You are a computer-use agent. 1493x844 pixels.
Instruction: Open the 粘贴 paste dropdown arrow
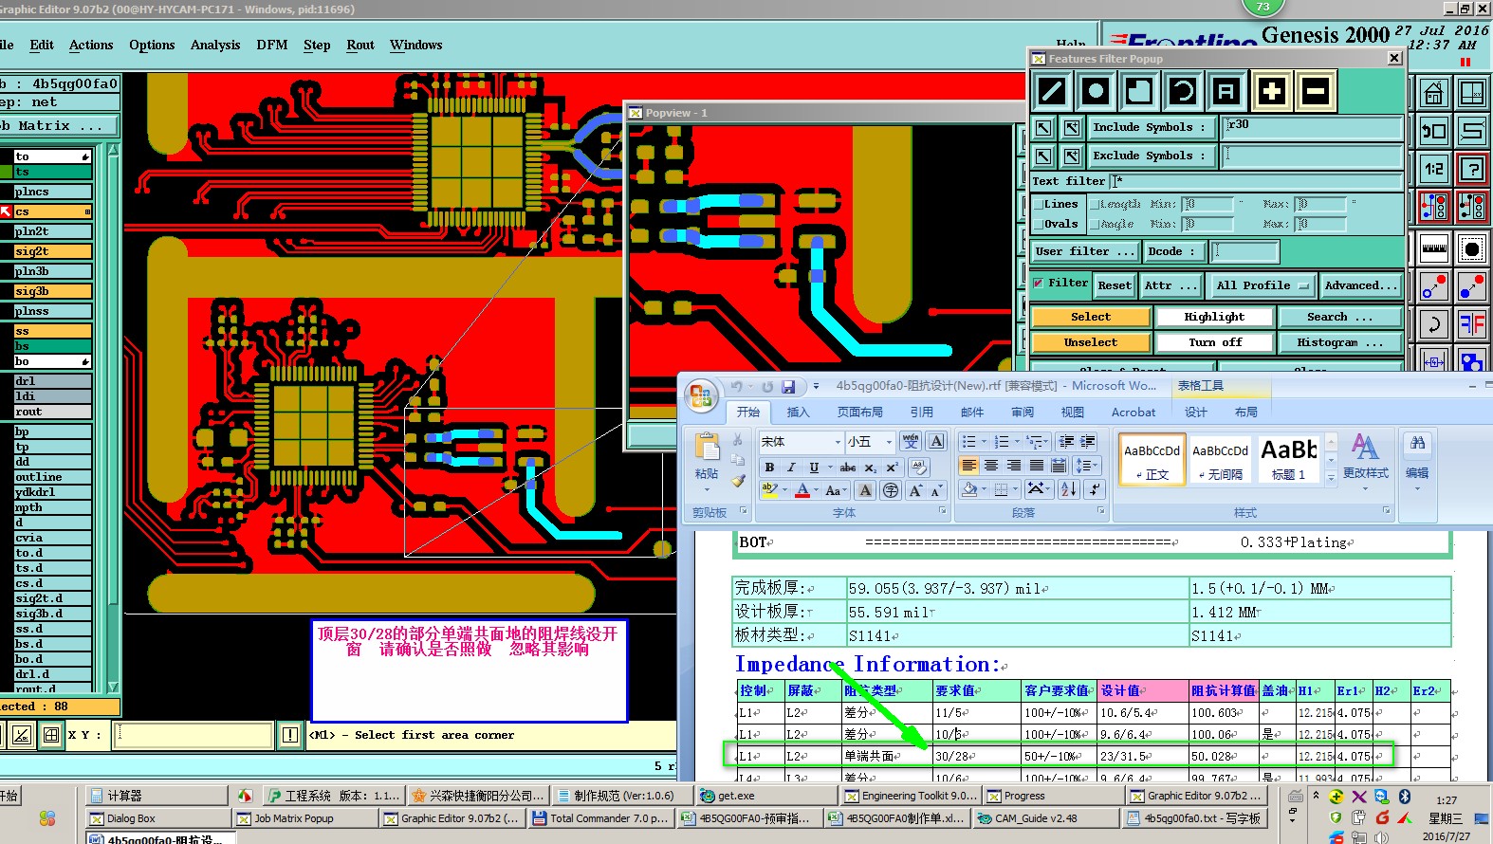point(707,489)
